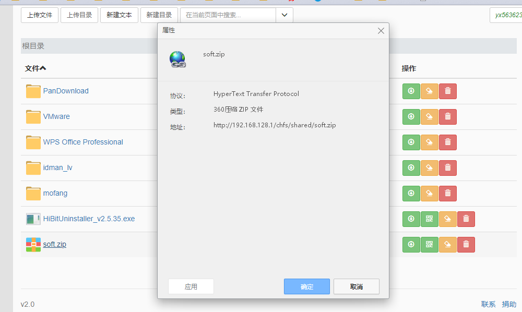
Task: Click the orange rename icon for VMware
Action: tap(429, 117)
